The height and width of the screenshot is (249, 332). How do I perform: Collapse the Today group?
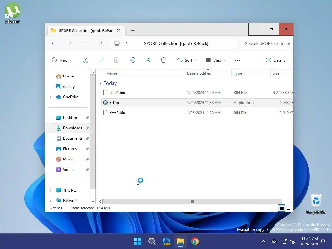point(101,83)
